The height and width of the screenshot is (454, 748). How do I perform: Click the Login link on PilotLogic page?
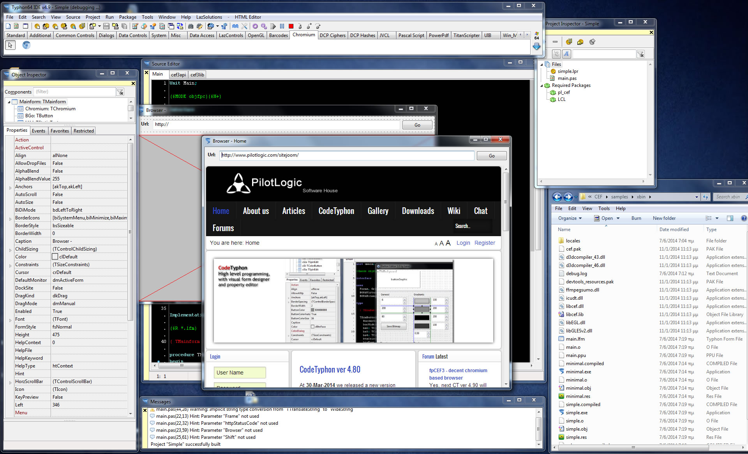(x=463, y=243)
